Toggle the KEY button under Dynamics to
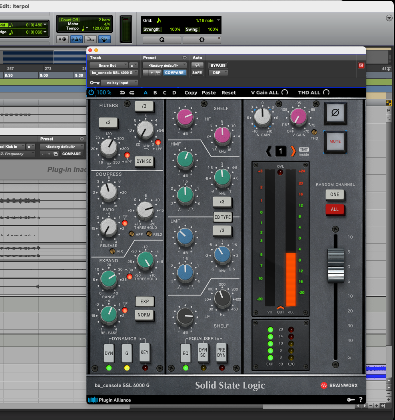Screen dimensions: 395x420 [x=145, y=352]
